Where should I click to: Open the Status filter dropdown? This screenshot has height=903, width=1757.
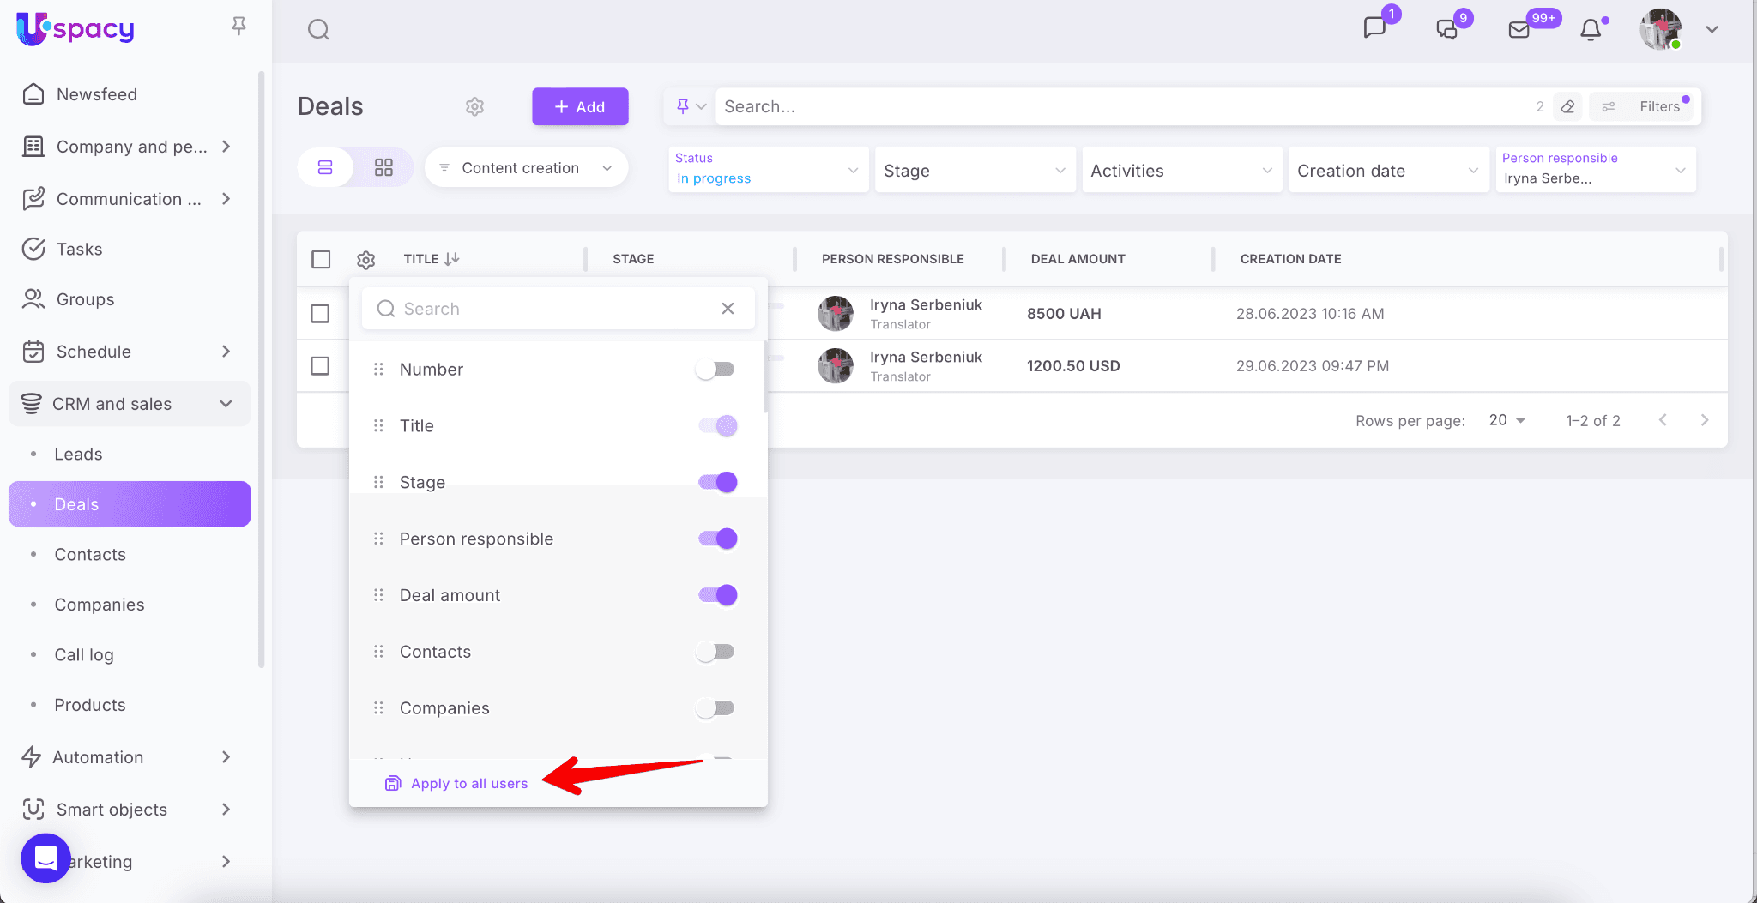click(768, 169)
